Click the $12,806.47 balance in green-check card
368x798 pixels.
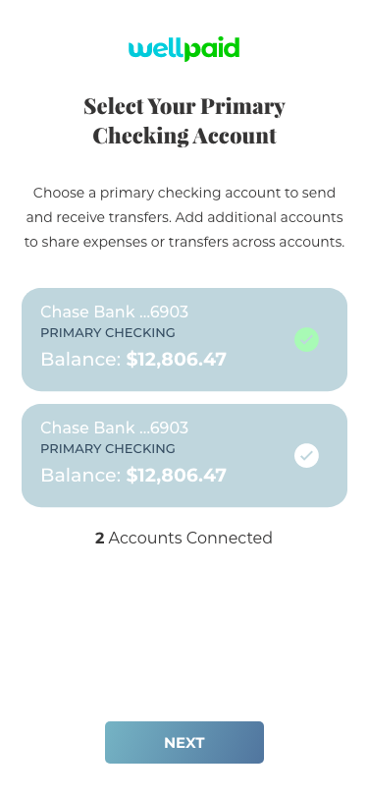click(x=176, y=360)
